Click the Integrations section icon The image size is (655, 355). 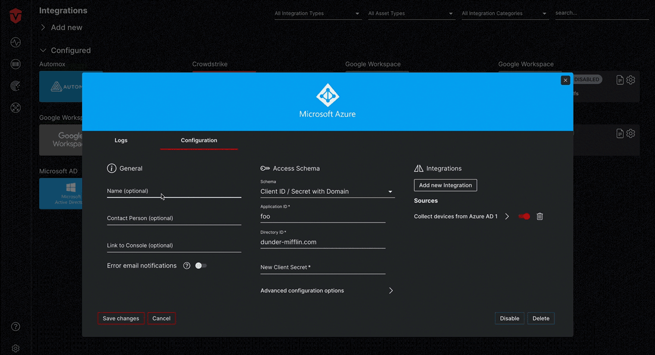tap(419, 168)
